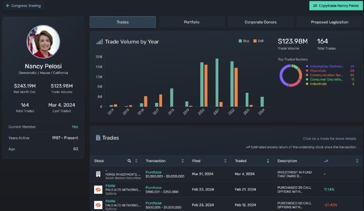364x211 pixels.
Task: Click the excess return trend arrow column icon
Action: pyautogui.click(x=326, y=161)
